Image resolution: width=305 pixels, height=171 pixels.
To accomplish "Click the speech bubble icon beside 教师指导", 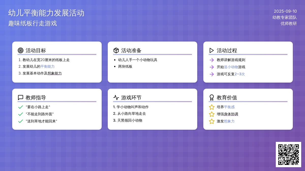I will tap(21, 98).
